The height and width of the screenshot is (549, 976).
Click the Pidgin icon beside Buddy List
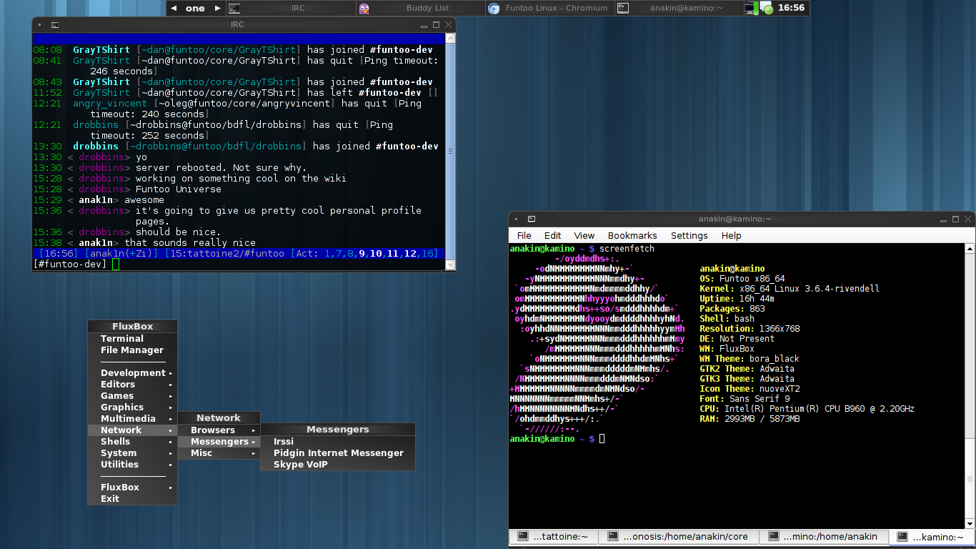(x=364, y=9)
